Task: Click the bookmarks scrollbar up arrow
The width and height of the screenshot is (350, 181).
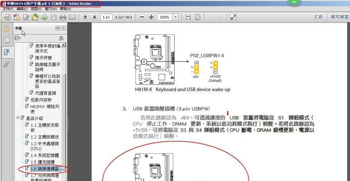Action: click(x=64, y=45)
